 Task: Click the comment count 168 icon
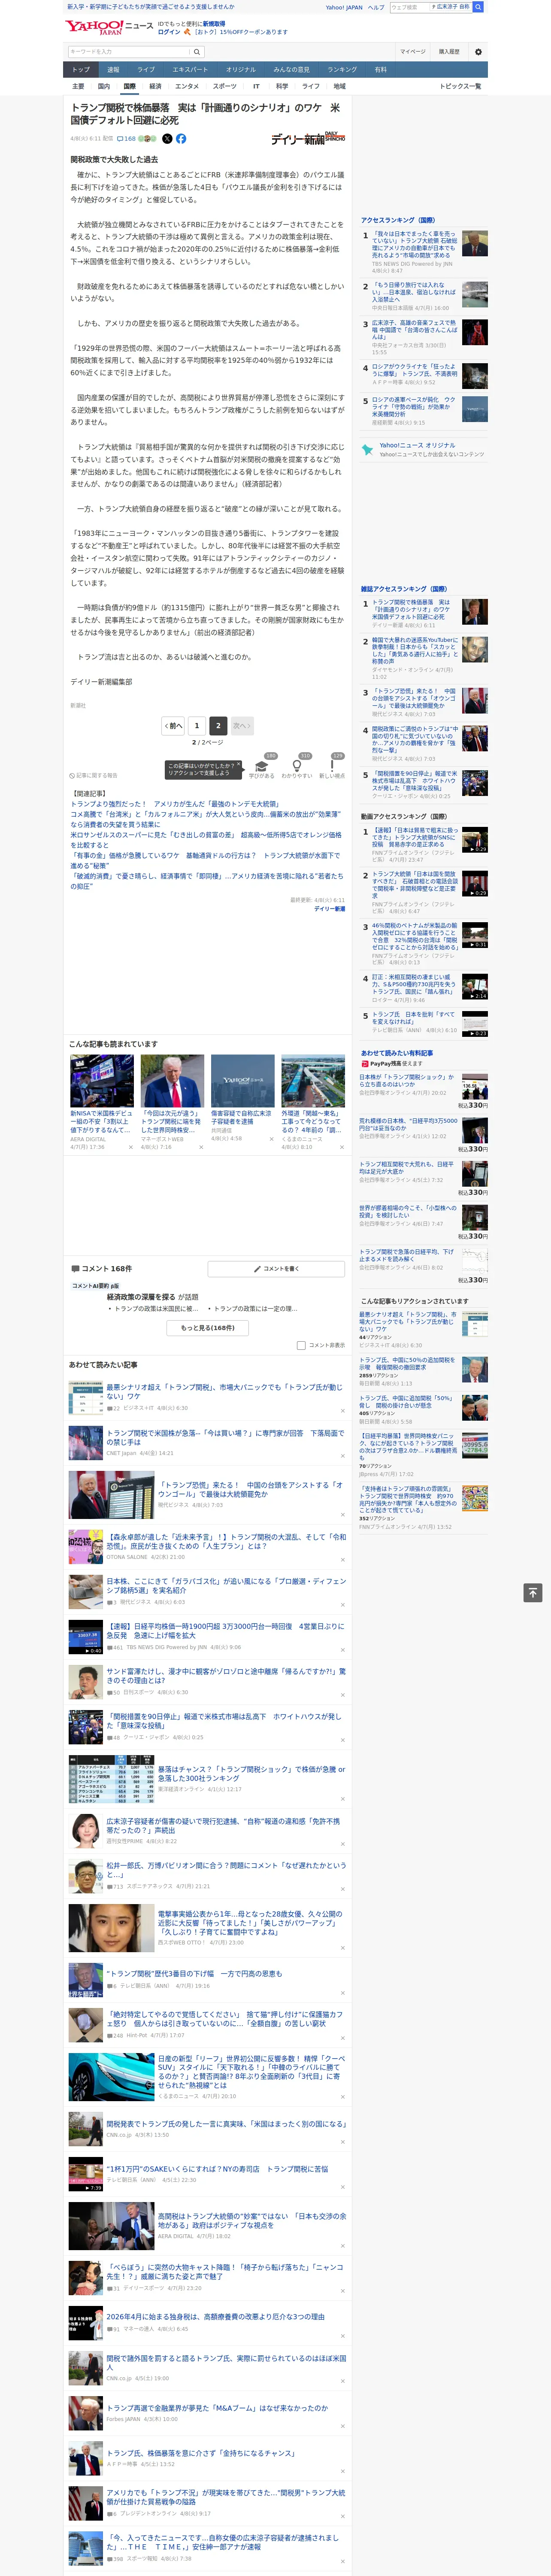coord(126,139)
